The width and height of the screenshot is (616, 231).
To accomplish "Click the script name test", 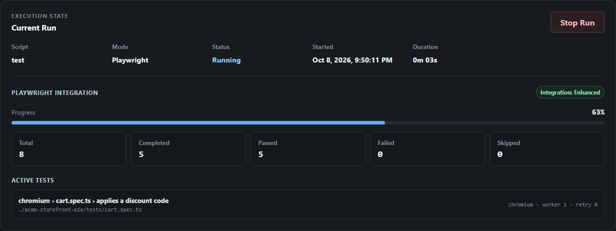I will [18, 60].
